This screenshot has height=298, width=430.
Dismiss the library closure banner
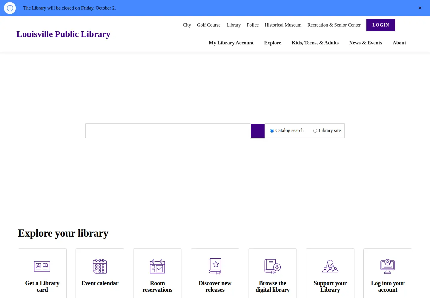click(x=420, y=8)
